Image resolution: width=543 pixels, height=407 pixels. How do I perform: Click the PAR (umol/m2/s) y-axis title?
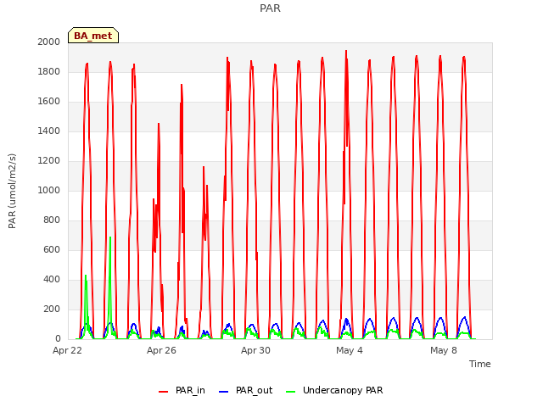click(12, 191)
